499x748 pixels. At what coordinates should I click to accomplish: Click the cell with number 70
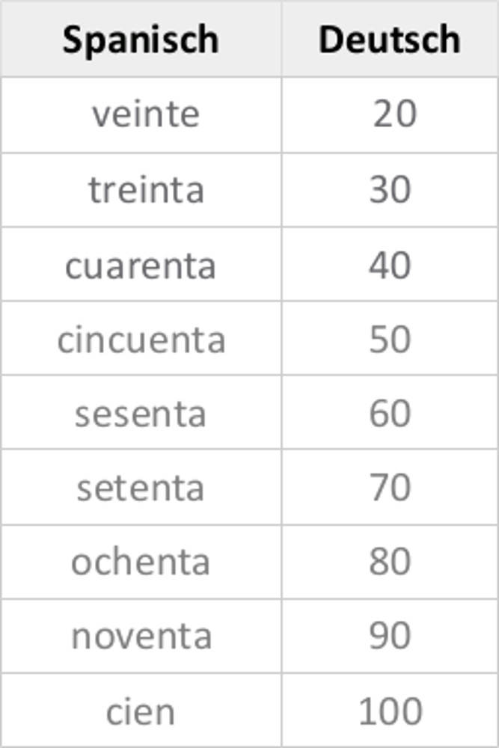390,488
